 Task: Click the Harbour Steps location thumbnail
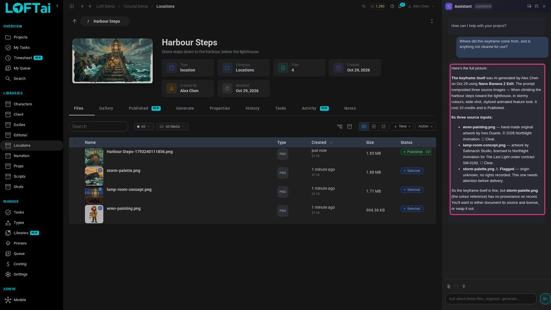(x=112, y=61)
